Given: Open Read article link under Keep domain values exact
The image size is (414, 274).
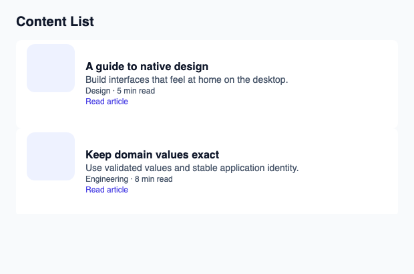Looking at the screenshot, I should point(107,190).
